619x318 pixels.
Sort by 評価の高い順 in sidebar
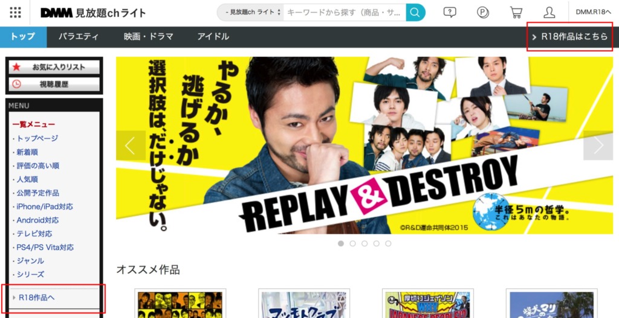[38, 166]
